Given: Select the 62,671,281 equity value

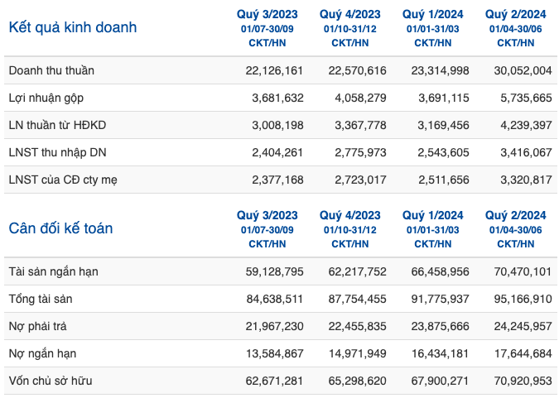Looking at the screenshot, I should click(274, 381).
